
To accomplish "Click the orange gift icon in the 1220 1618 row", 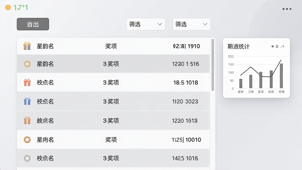I will pos(27,120).
